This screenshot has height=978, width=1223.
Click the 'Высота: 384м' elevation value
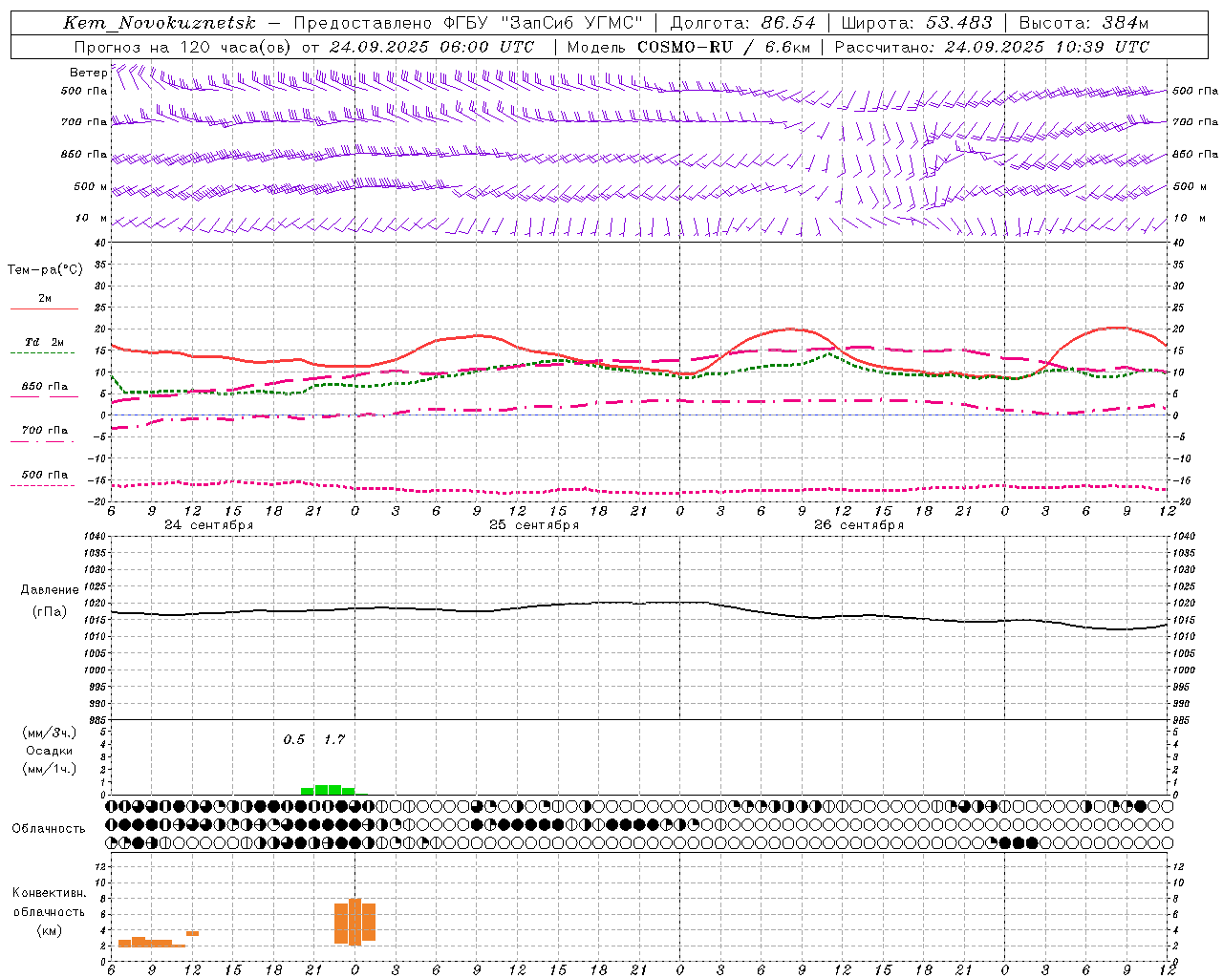(1084, 23)
